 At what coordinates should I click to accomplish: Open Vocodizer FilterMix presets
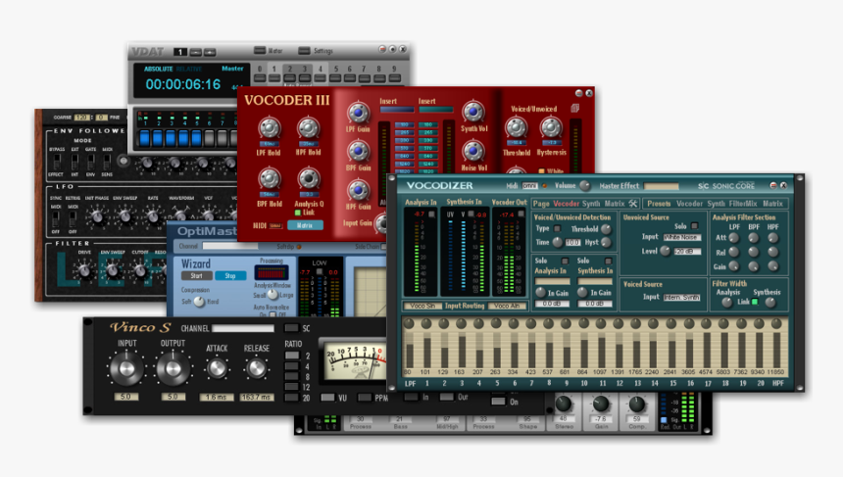tap(743, 204)
